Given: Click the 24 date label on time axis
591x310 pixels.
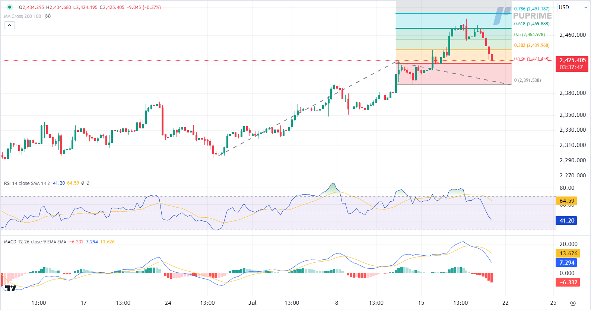Looking at the screenshot, I should point(168,303).
